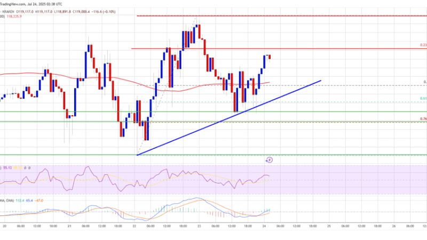Click the 0.76 Fibonacci level label

423,119
